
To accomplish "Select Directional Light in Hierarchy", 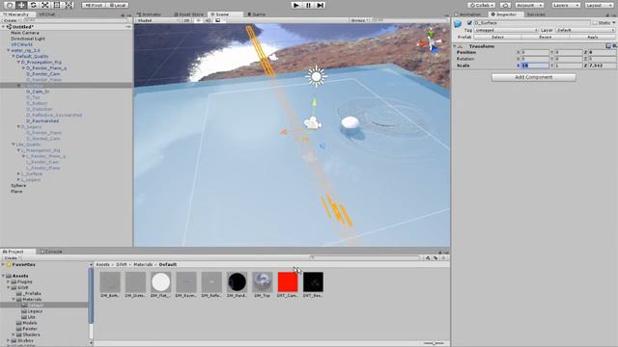I will pyautogui.click(x=28, y=39).
